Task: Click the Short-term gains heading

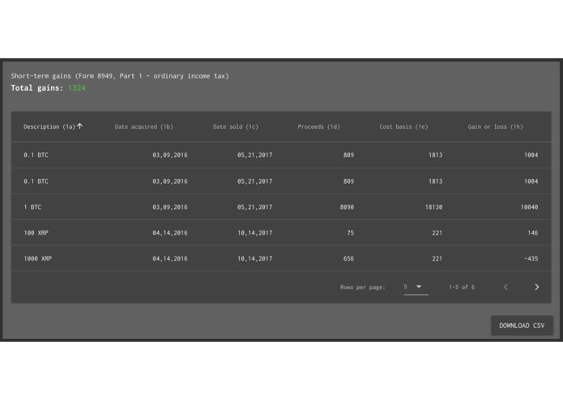Action: [120, 76]
